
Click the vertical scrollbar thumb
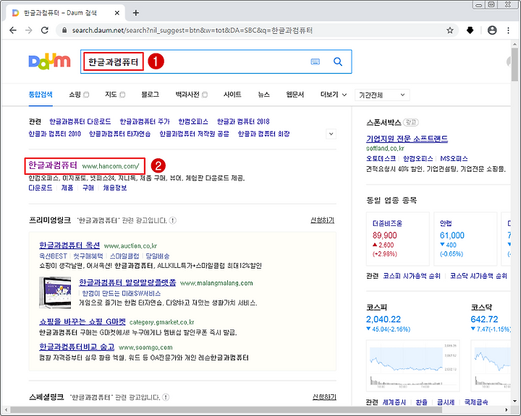click(x=514, y=64)
